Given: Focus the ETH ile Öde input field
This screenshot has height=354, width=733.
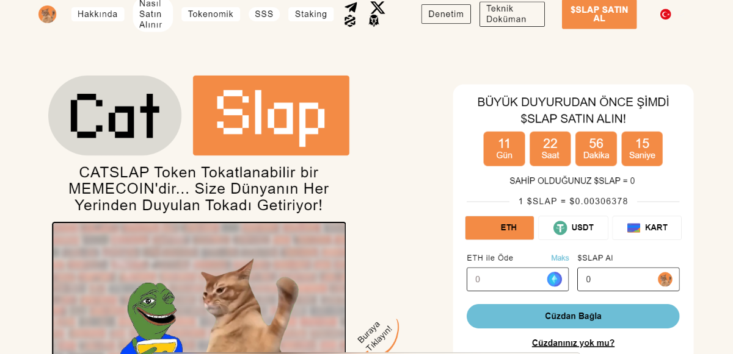Looking at the screenshot, I should (x=517, y=279).
